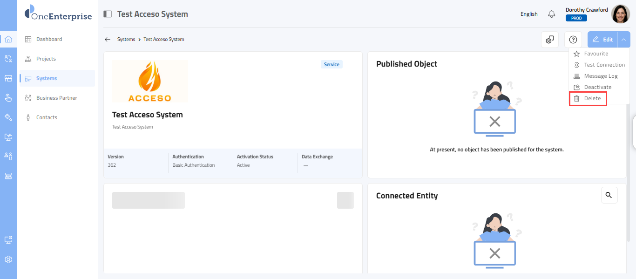Click the Edit button

(602, 40)
